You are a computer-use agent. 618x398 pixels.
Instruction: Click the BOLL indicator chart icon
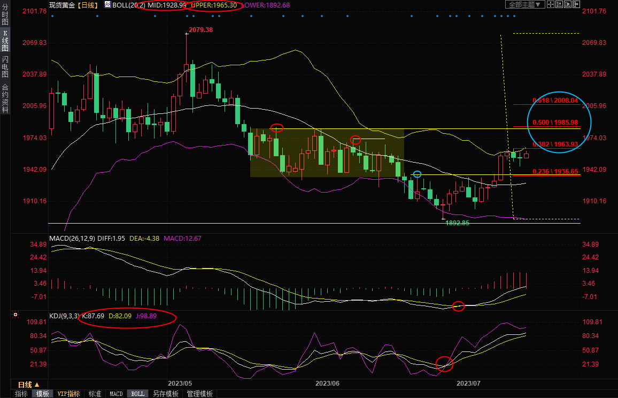pyautogui.click(x=107, y=4)
